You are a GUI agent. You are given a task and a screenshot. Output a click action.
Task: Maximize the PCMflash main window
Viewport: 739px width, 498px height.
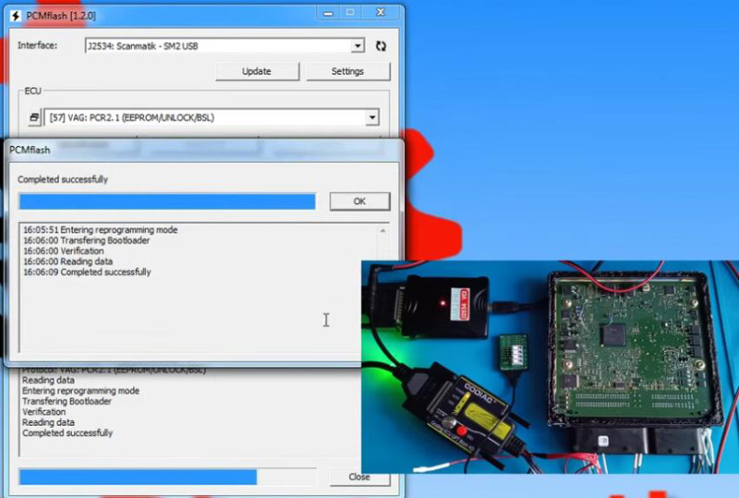(x=349, y=13)
